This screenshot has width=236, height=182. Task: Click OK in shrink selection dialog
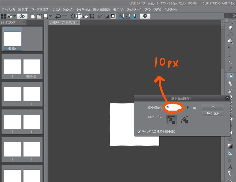pyautogui.click(x=212, y=107)
